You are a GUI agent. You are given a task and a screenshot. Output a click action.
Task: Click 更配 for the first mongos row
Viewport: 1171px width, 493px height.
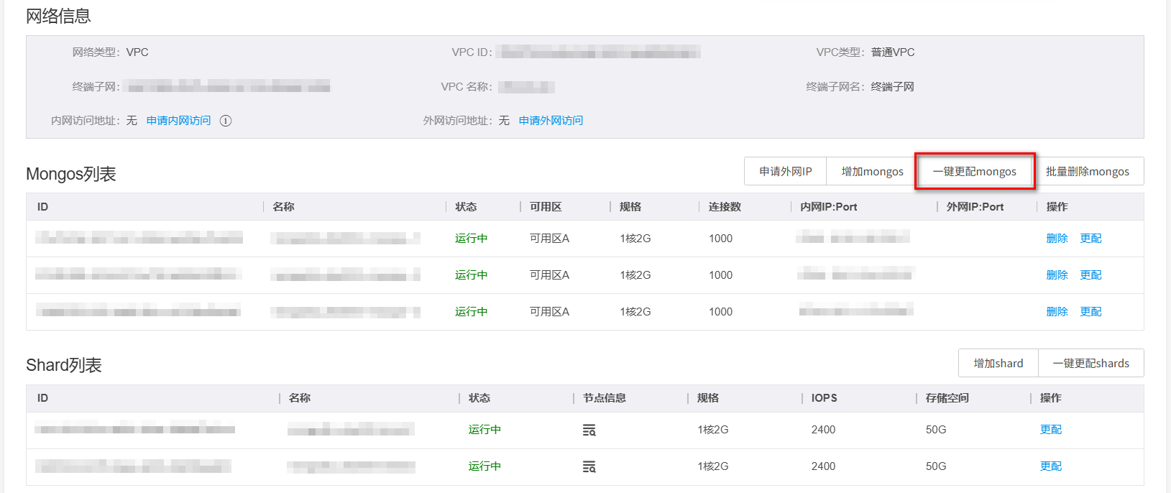[x=1090, y=239]
